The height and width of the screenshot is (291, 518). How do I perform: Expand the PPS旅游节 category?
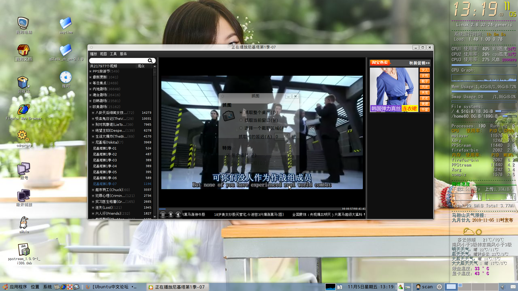coord(91,71)
